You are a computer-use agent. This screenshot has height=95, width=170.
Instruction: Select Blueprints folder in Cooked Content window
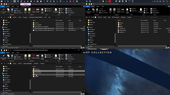(37, 69)
